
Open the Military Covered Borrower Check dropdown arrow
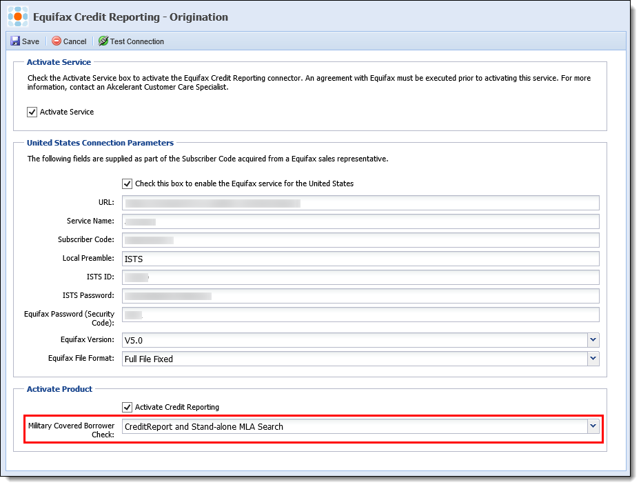coord(593,426)
